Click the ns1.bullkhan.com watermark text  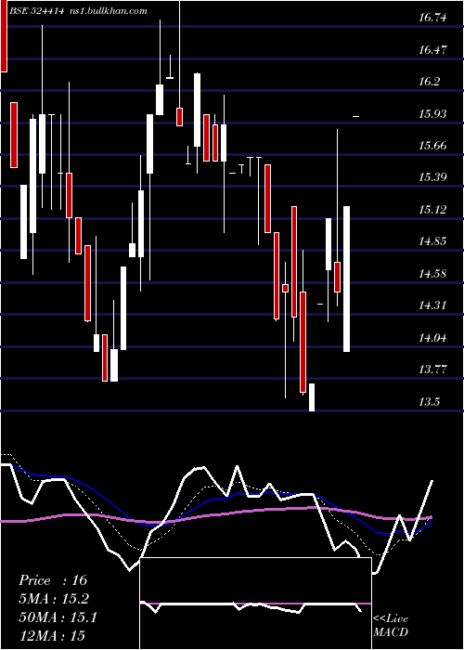pos(108,11)
